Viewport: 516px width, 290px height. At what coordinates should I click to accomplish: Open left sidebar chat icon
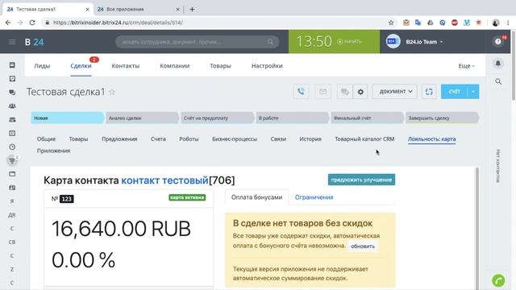pos(12,93)
